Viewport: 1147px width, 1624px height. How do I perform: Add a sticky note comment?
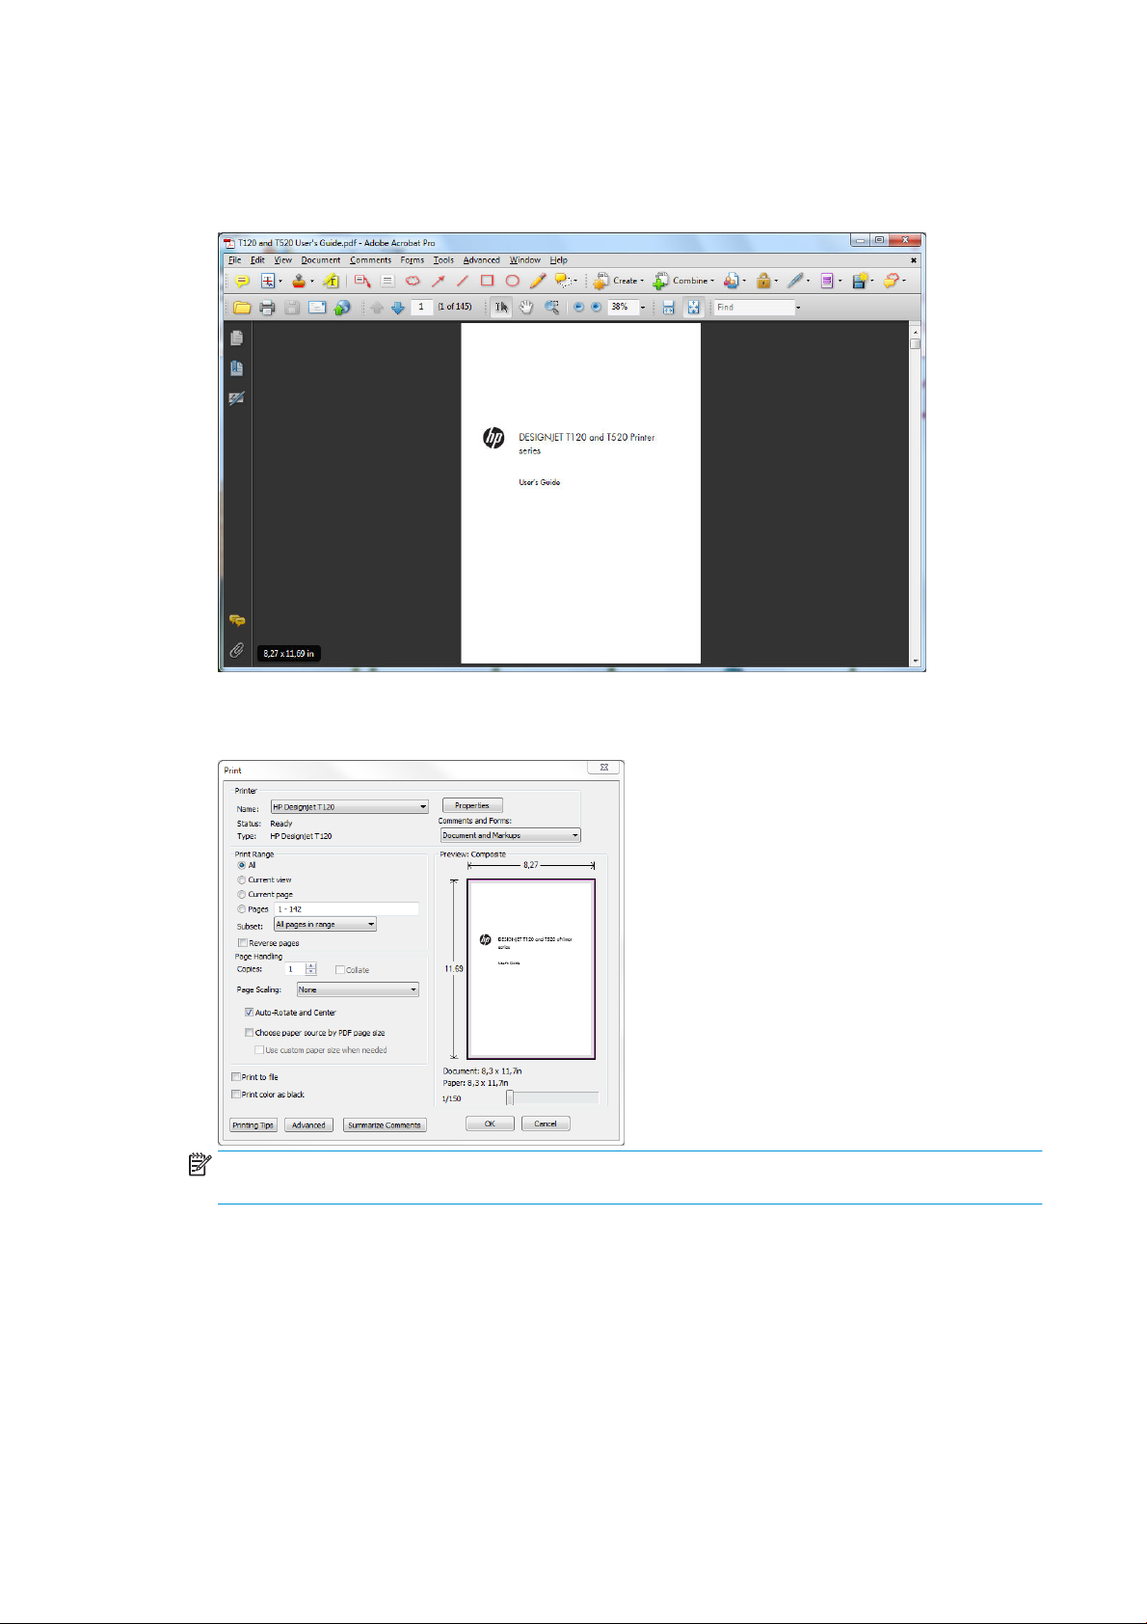(242, 282)
